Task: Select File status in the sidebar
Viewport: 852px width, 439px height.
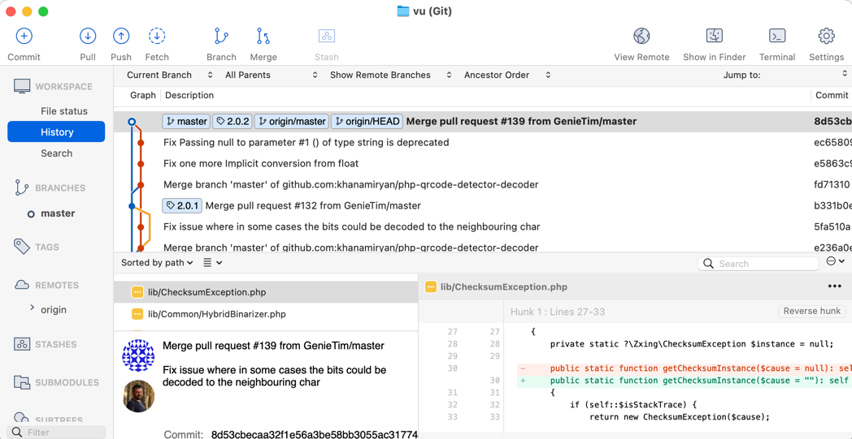Action: point(63,111)
